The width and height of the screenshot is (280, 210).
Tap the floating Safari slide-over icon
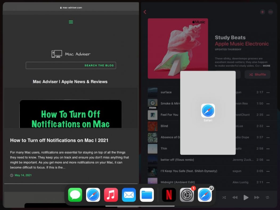(x=208, y=112)
